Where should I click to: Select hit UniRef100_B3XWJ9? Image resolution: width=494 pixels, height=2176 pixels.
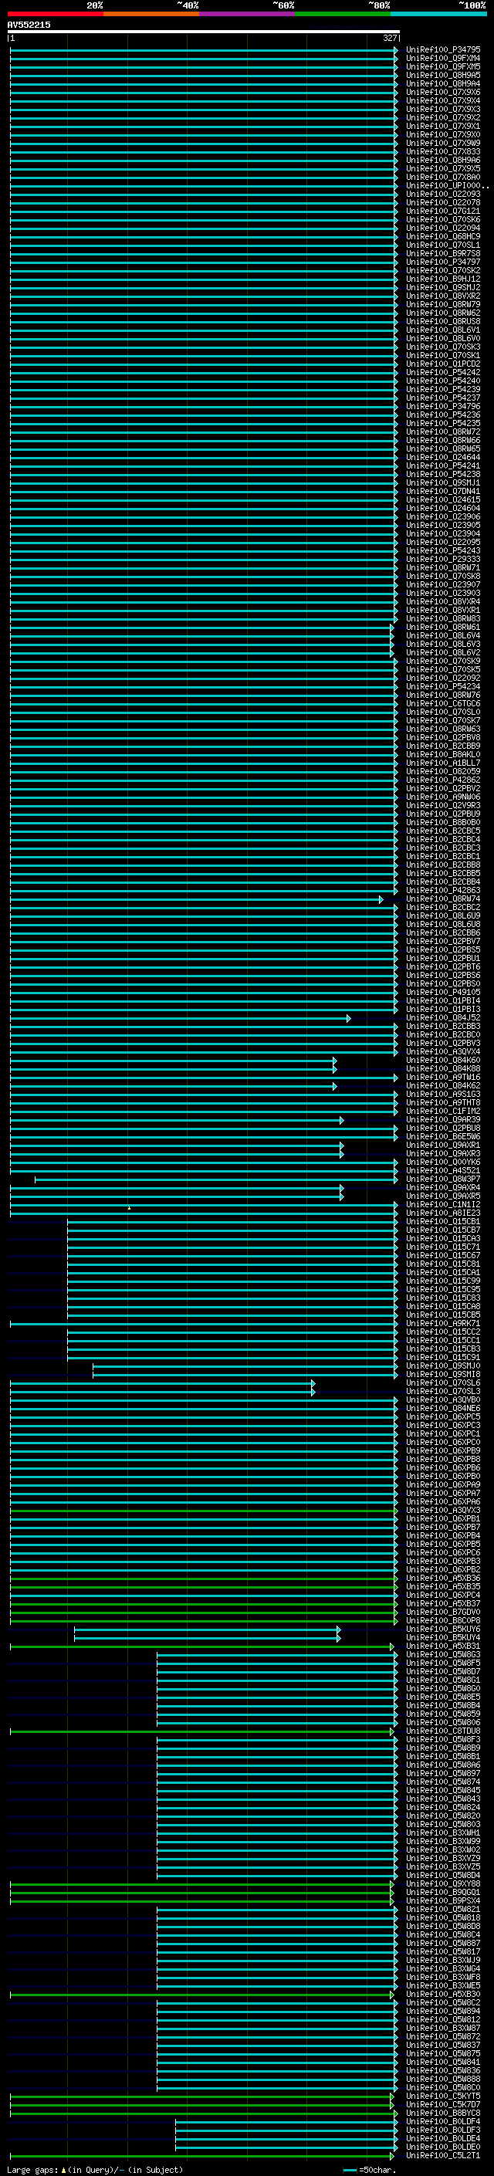(x=442, y=1960)
